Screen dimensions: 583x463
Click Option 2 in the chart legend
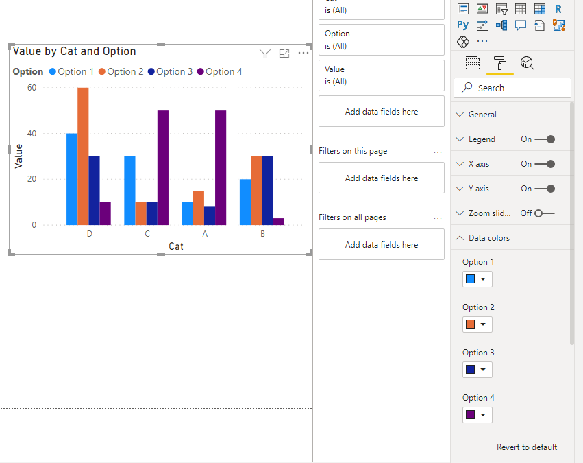(x=121, y=71)
